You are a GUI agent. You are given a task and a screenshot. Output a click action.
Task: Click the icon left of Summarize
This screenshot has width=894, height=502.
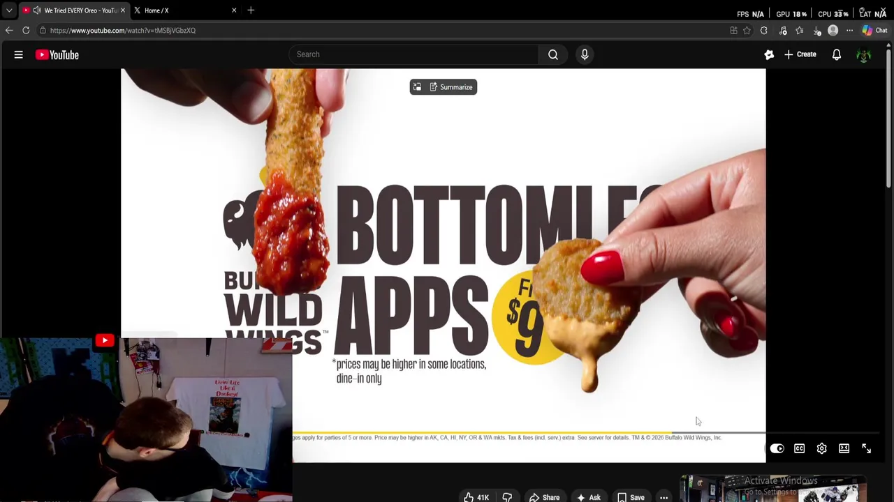click(417, 87)
